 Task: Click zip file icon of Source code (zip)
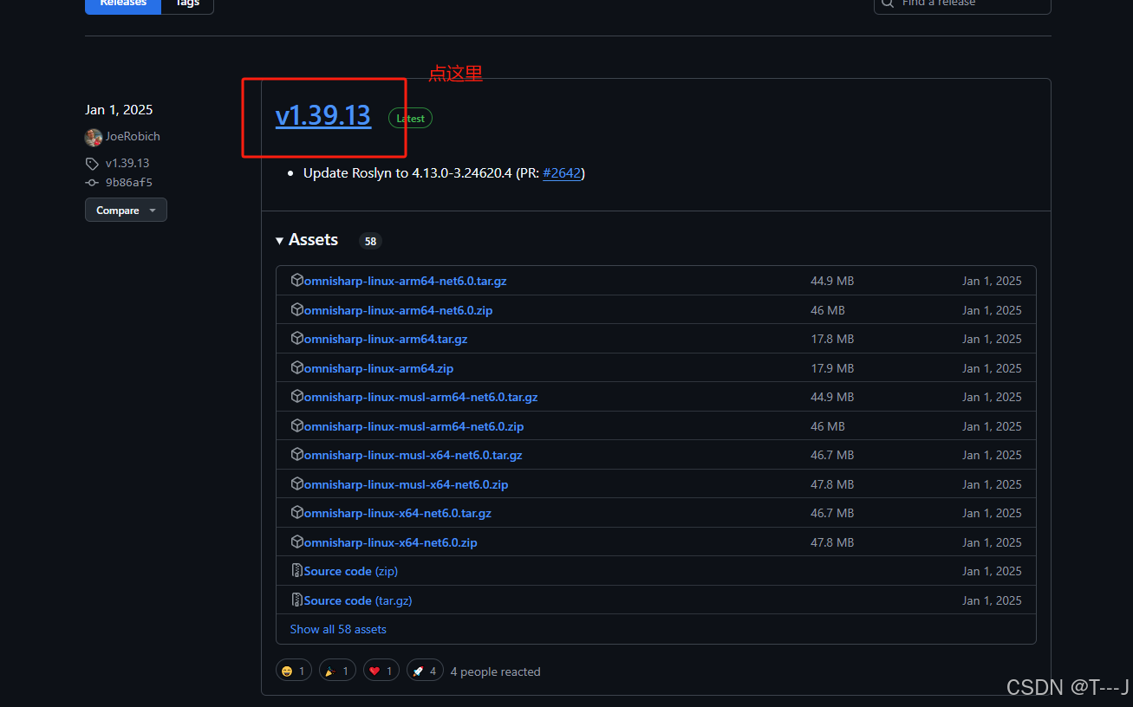point(296,571)
